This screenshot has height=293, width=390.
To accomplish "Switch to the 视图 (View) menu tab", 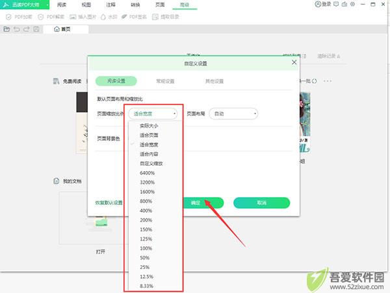I will (86, 5).
